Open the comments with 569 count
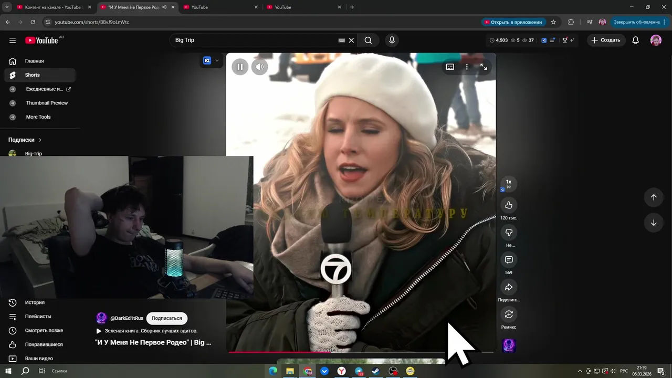This screenshot has height=378, width=672. click(x=508, y=259)
